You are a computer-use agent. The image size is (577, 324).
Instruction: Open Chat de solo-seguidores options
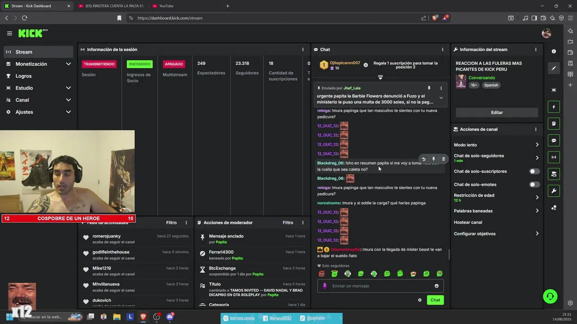(x=496, y=158)
